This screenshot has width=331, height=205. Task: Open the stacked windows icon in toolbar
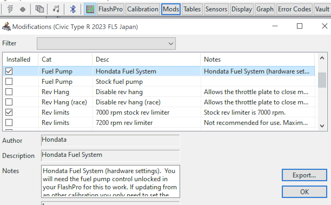pos(39,9)
